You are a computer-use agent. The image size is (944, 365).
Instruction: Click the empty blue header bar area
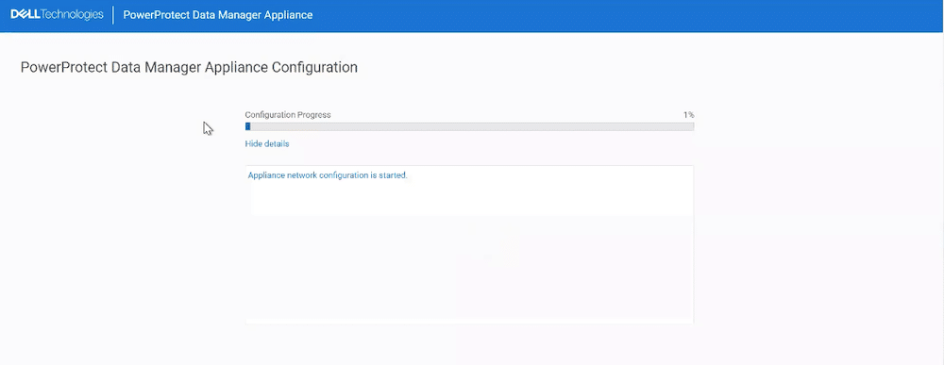coord(626,16)
